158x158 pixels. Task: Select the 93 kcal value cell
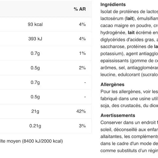point(35,24)
